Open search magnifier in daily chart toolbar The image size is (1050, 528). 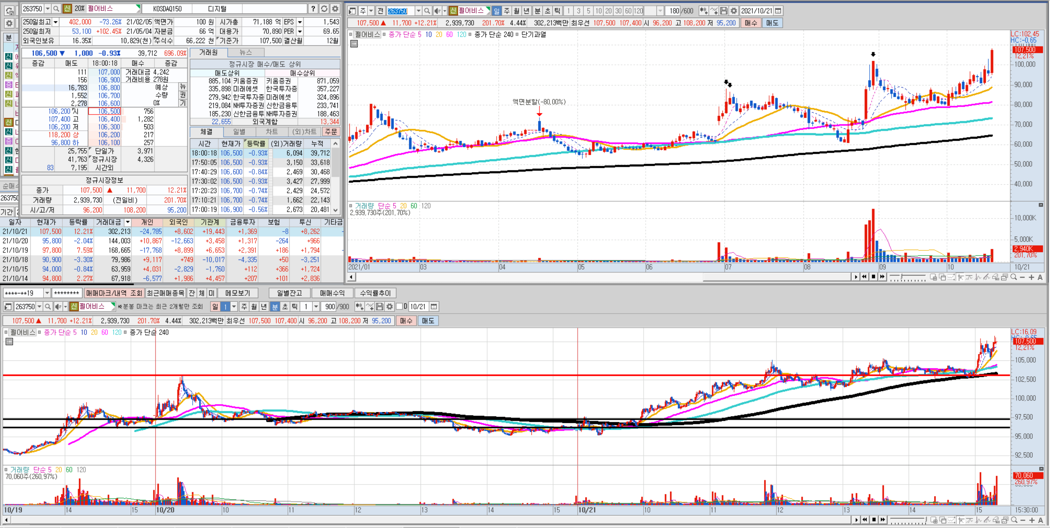(x=427, y=11)
